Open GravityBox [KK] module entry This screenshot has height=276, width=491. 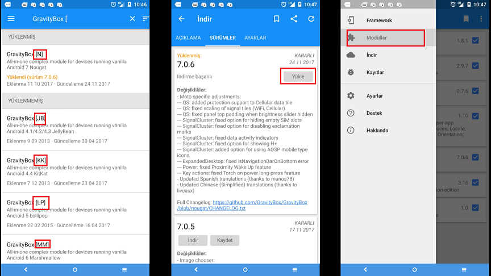tap(75, 172)
